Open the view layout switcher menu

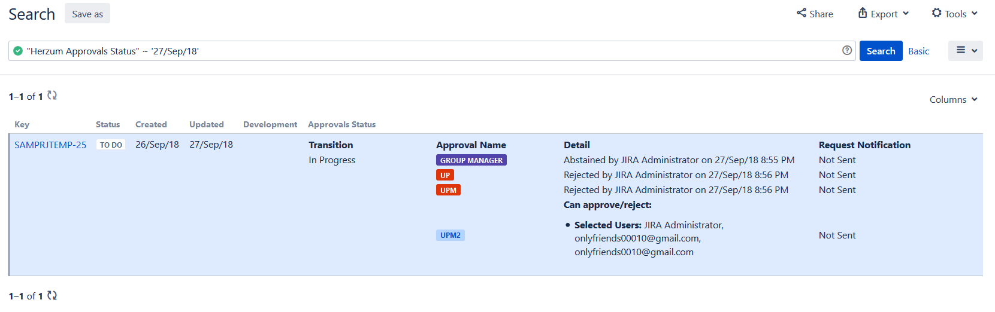[965, 51]
